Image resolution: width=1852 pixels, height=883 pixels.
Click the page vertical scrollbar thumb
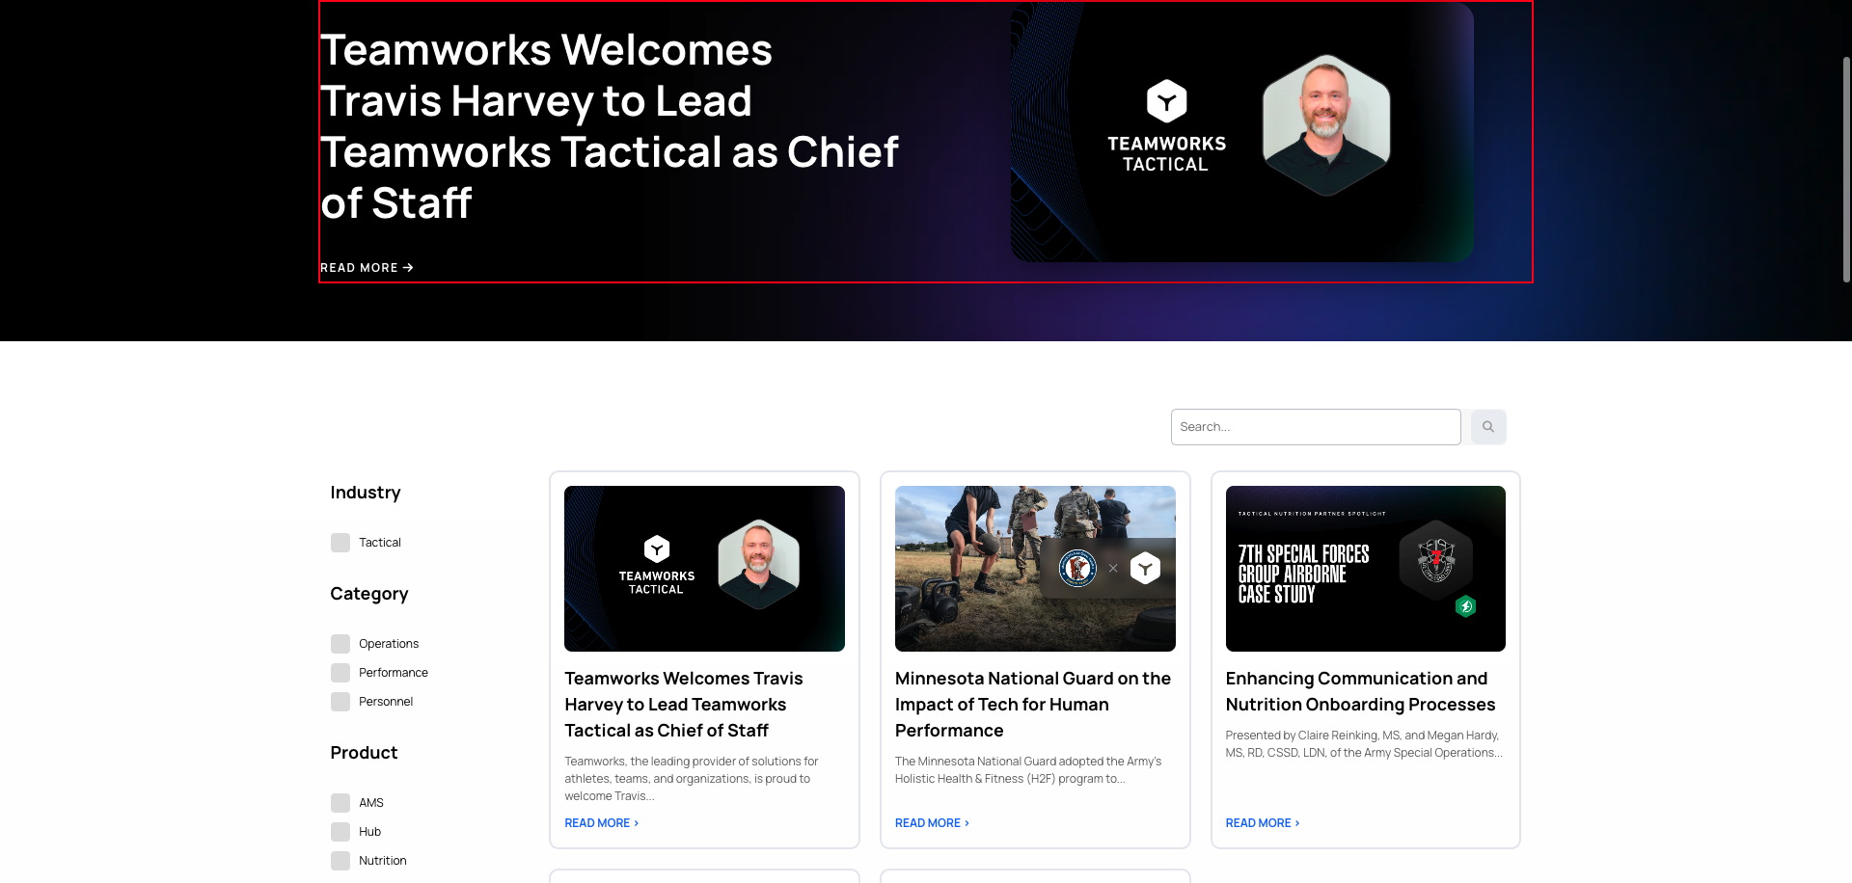point(1846,169)
